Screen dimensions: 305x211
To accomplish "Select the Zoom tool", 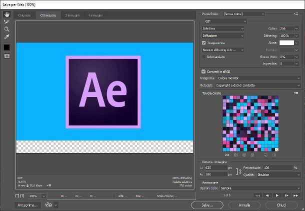I will pyautogui.click(x=7, y=29).
